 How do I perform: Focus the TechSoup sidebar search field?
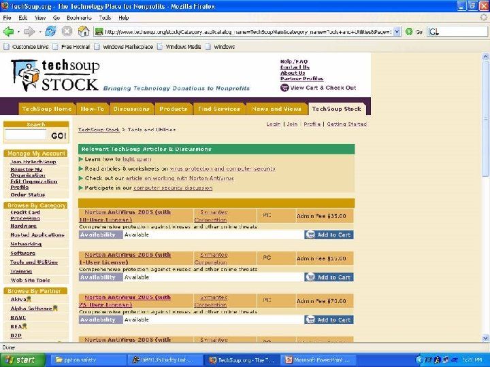pos(26,135)
